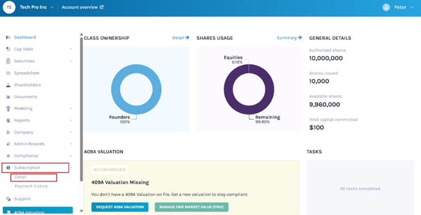Click the Dashboard sidebar icon
The image size is (421, 215).
point(9,37)
